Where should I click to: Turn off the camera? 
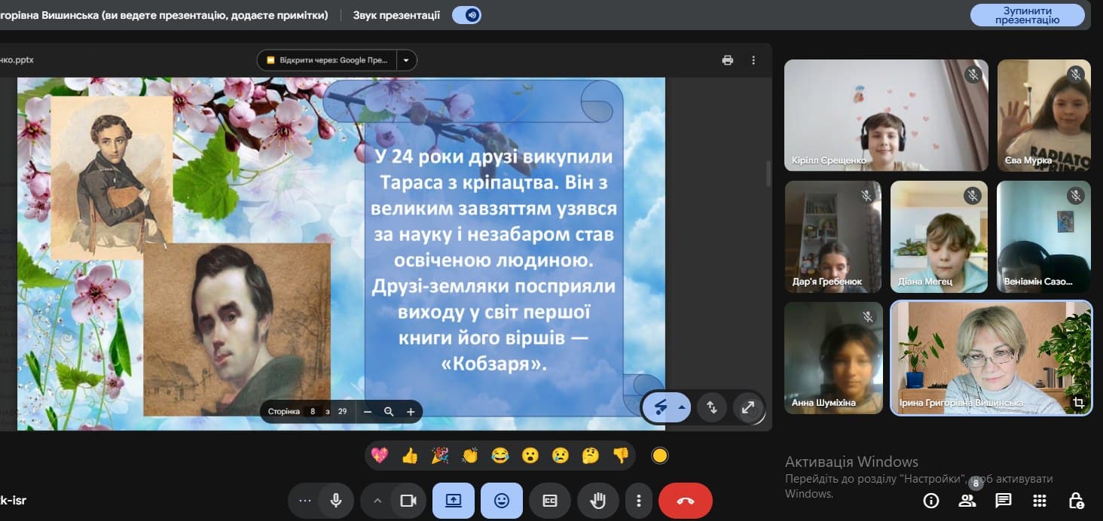click(x=408, y=501)
